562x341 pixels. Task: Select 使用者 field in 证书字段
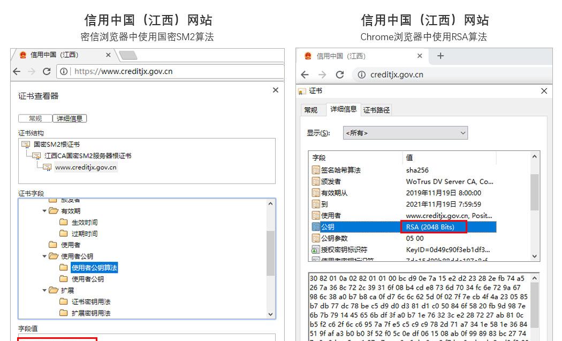pyautogui.click(x=70, y=245)
